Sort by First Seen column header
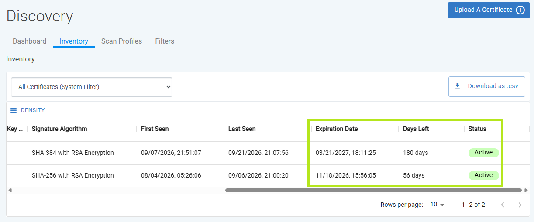This screenshot has height=222, width=534. pyautogui.click(x=155, y=129)
